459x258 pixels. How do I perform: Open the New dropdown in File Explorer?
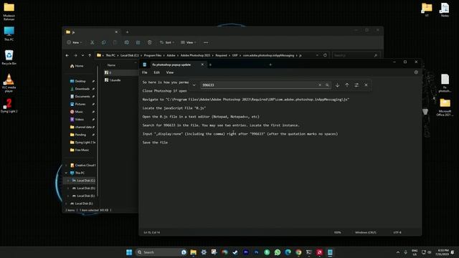tap(74, 42)
